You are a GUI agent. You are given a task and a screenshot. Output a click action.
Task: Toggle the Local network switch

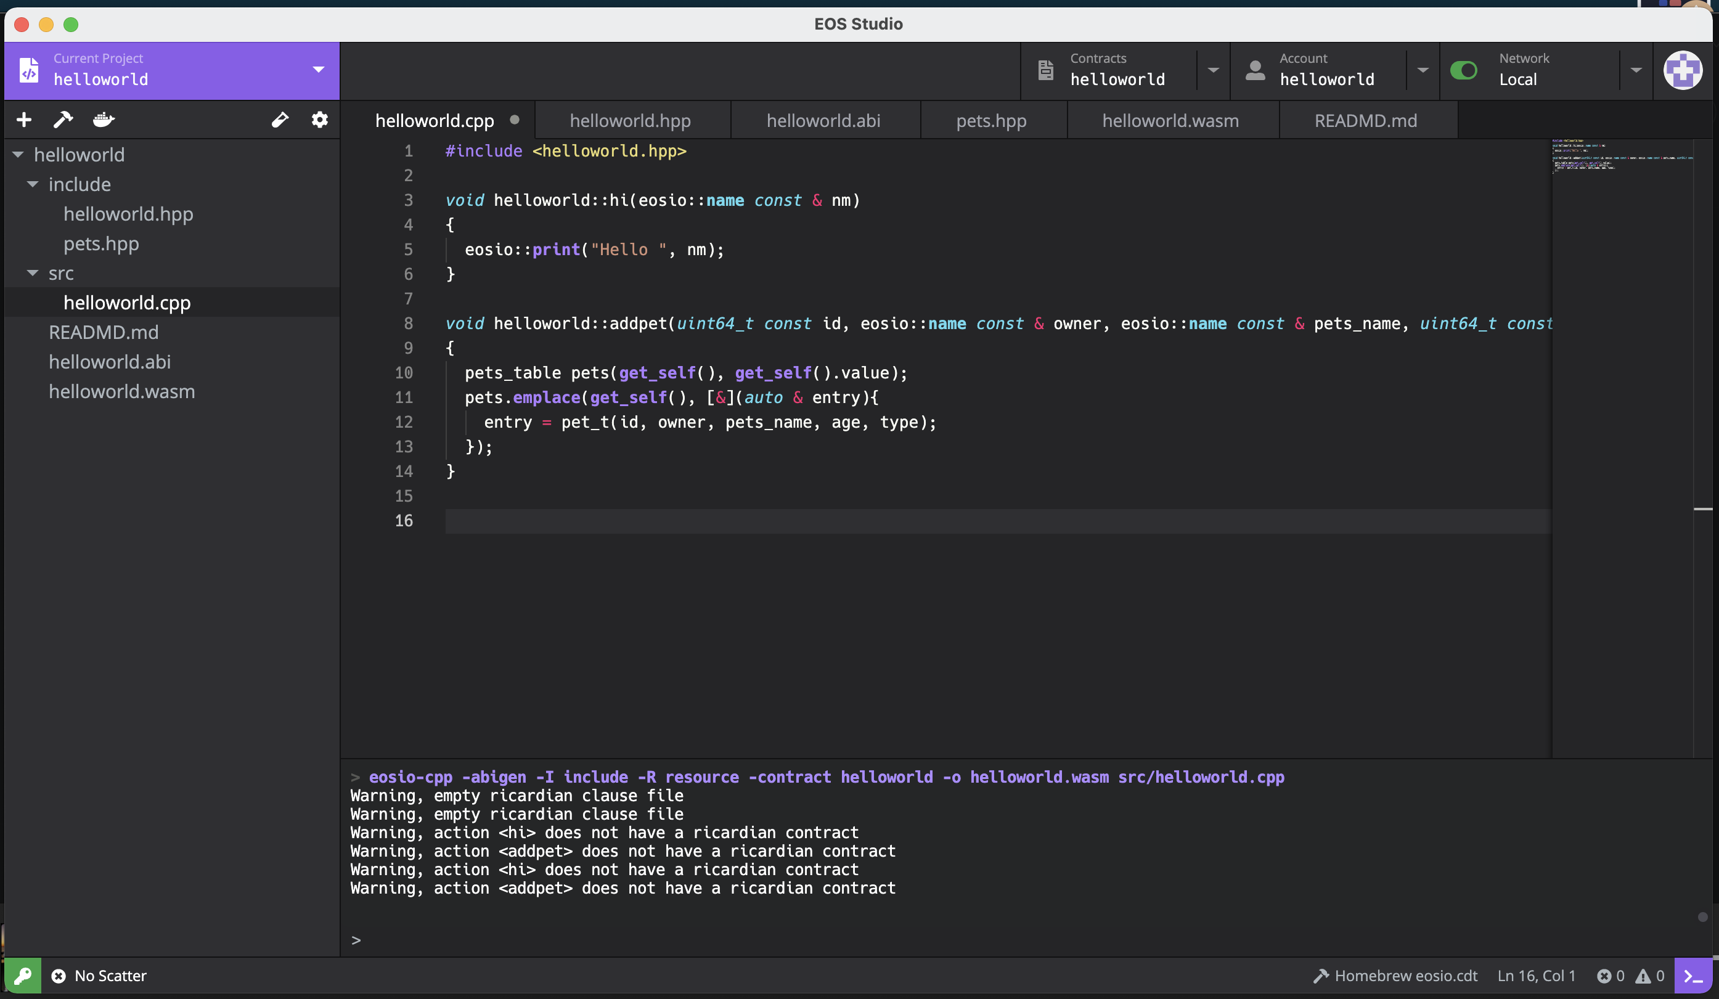click(1463, 70)
